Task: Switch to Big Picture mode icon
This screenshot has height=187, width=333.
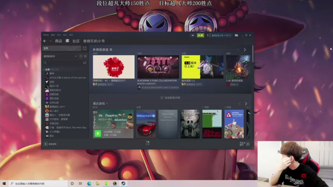Action: pos(236,35)
